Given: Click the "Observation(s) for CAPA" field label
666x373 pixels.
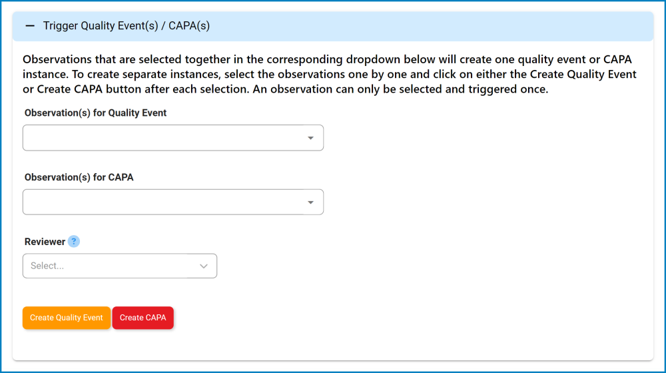Looking at the screenshot, I should [79, 178].
